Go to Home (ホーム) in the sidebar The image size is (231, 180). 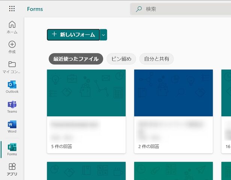pyautogui.click(x=12, y=27)
